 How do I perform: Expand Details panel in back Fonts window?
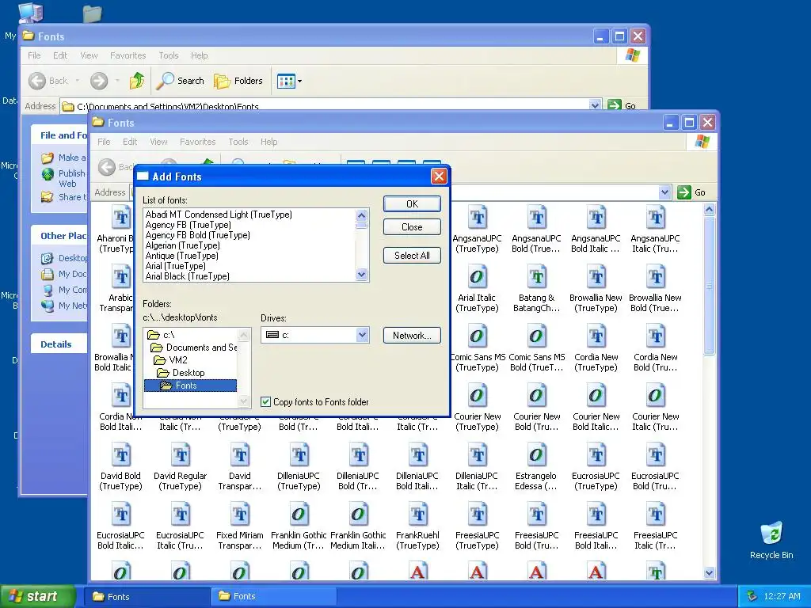(59, 344)
